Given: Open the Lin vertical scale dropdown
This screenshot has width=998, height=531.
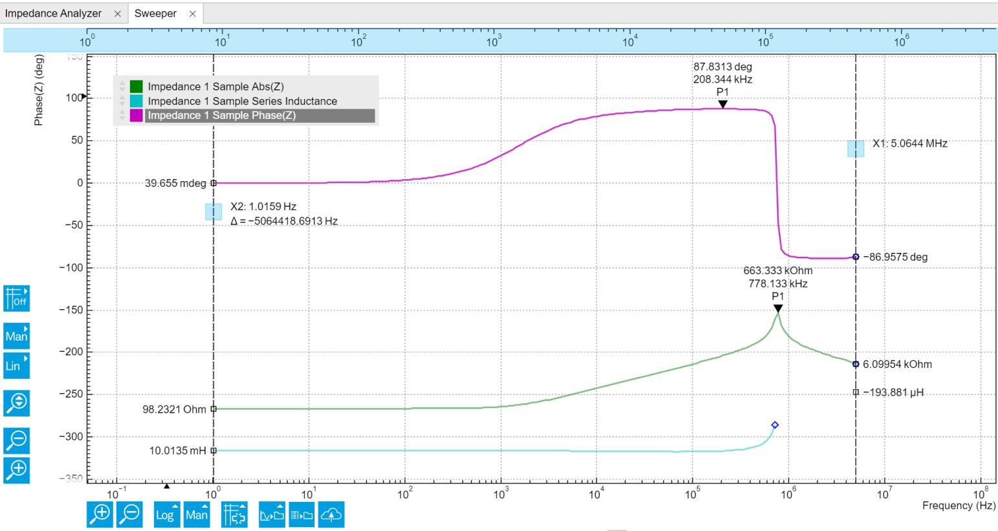Looking at the screenshot, I should click(17, 365).
